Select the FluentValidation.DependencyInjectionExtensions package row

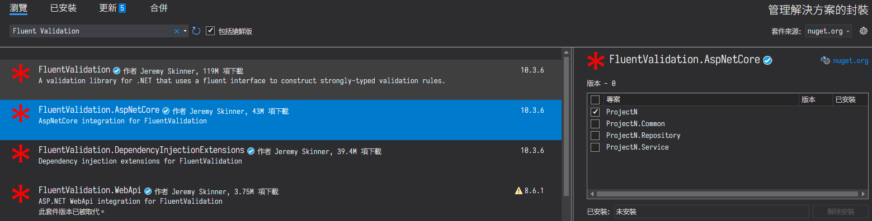[x=281, y=156]
